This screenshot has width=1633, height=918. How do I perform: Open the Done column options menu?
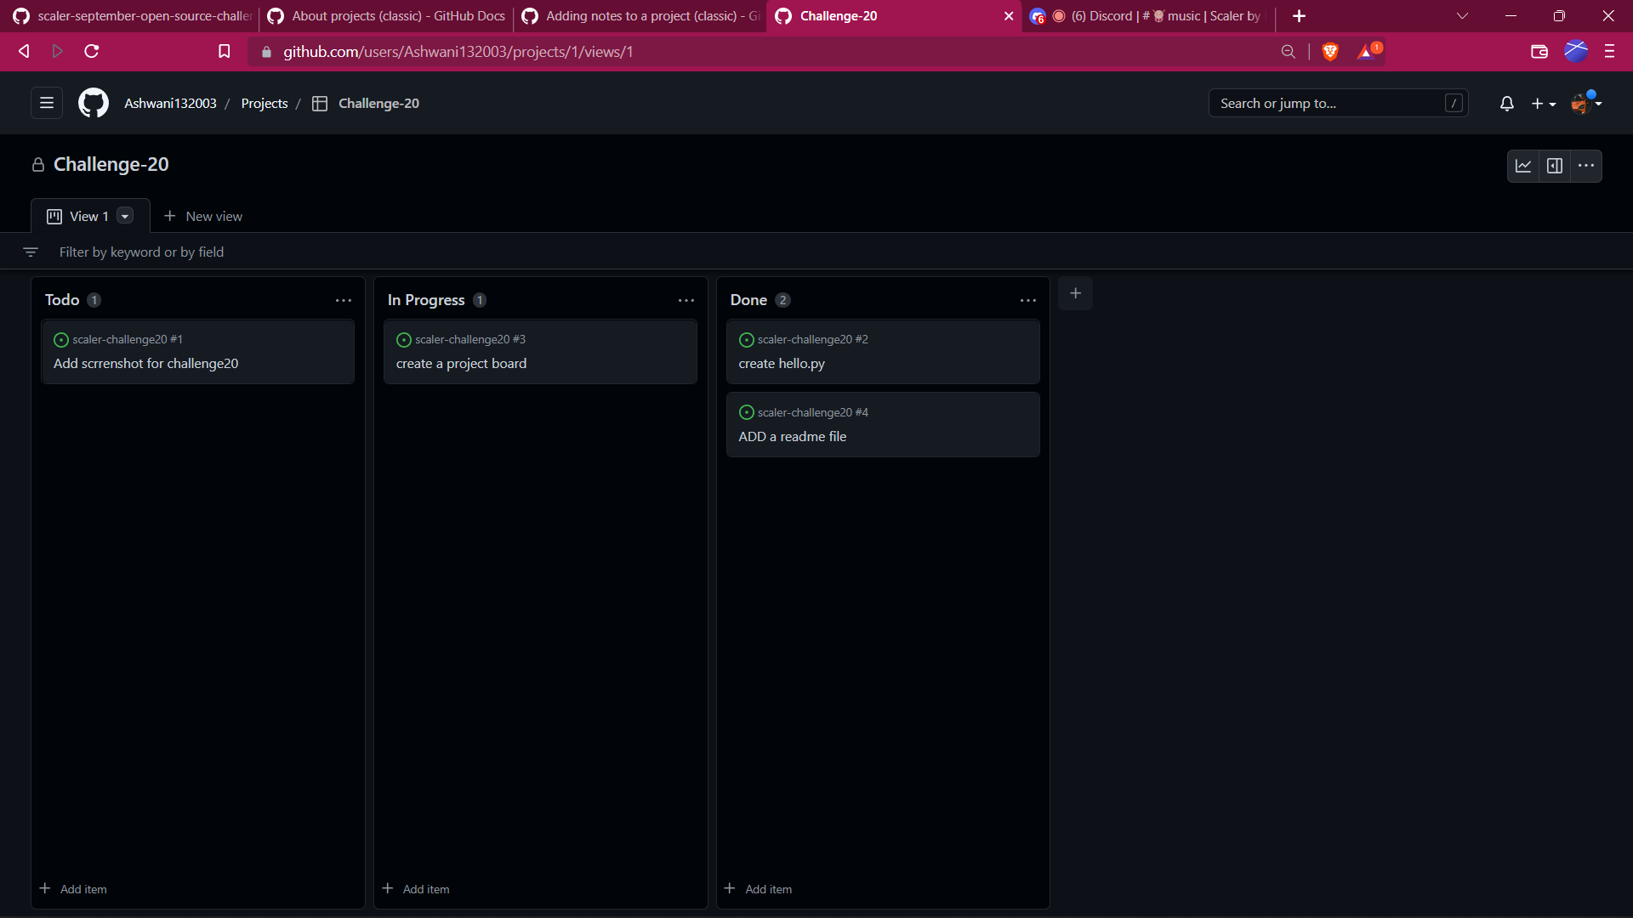pyautogui.click(x=1028, y=301)
